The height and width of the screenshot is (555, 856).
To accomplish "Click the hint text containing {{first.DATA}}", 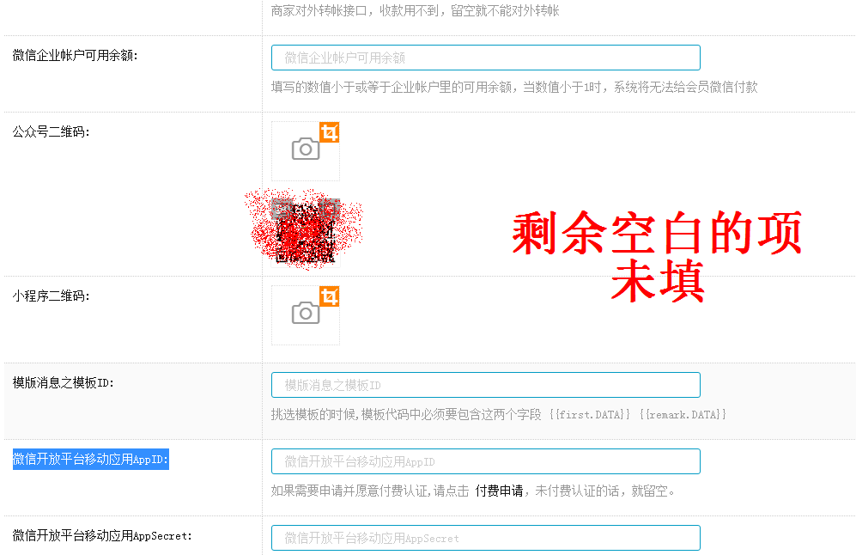I will point(499,414).
